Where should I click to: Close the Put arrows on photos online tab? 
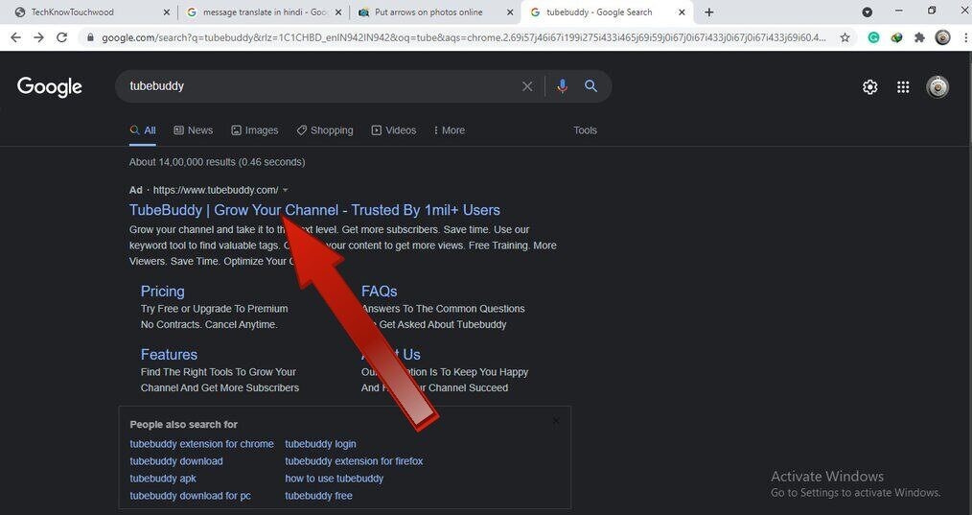(510, 12)
